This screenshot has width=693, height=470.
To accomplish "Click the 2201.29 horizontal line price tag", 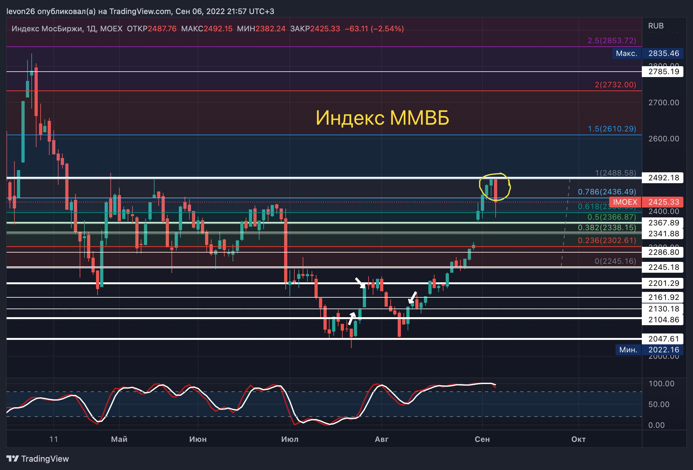I will (663, 283).
